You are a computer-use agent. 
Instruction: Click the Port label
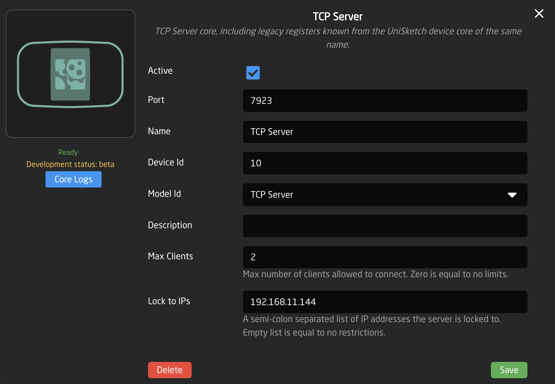156,100
